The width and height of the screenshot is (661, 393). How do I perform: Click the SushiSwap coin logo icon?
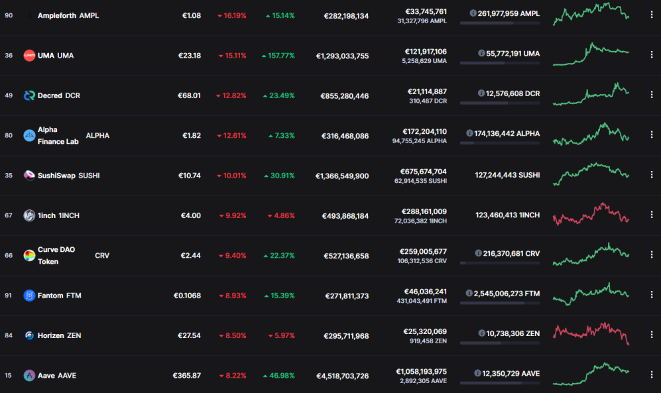tap(29, 176)
